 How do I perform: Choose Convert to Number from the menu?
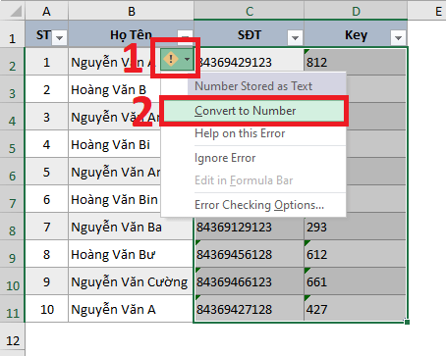pos(253,111)
